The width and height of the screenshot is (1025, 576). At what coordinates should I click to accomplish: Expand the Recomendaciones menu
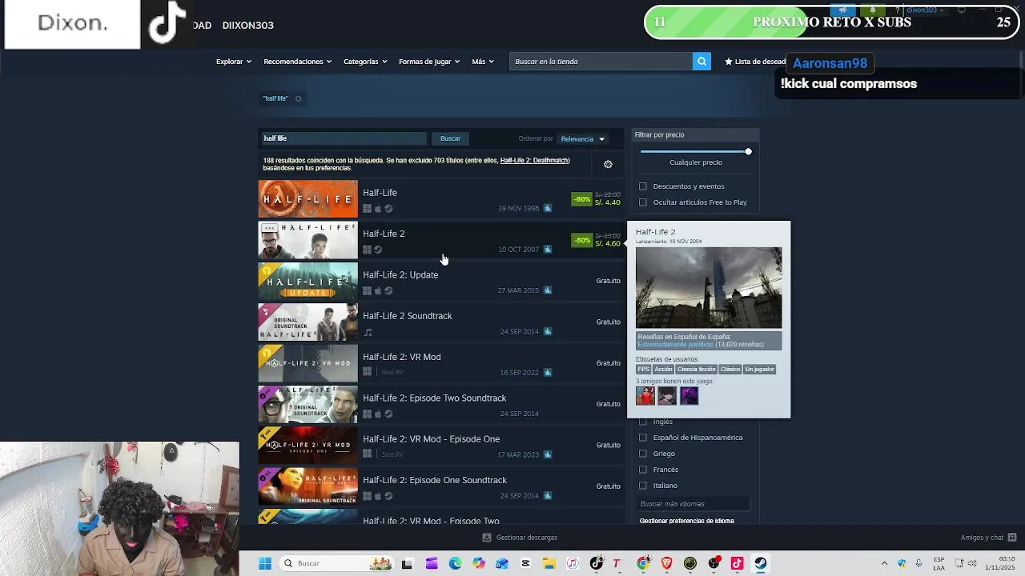tap(298, 62)
